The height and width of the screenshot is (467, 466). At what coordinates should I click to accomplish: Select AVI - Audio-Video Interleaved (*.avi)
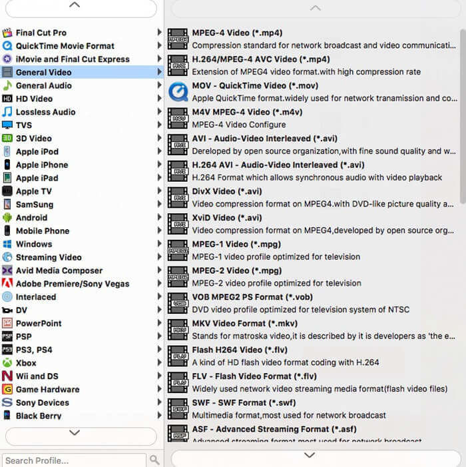click(312, 145)
